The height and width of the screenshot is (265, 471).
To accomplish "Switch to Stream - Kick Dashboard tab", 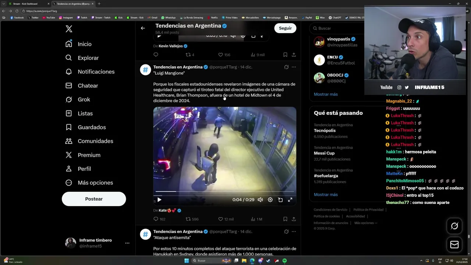I will coord(29,4).
